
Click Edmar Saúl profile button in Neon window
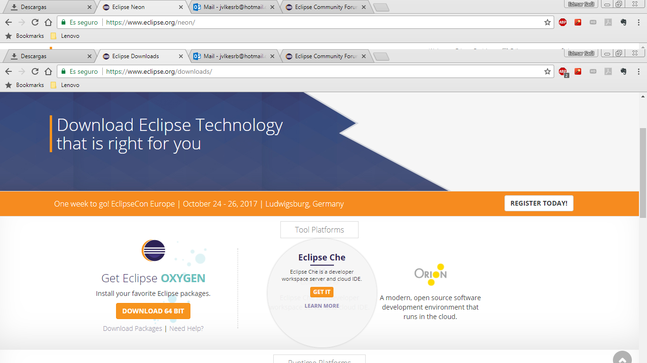(x=581, y=4)
